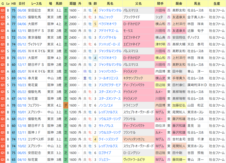Open the シャンパンカラー horse link
This screenshot has height=163, width=226.
pos(108,71)
